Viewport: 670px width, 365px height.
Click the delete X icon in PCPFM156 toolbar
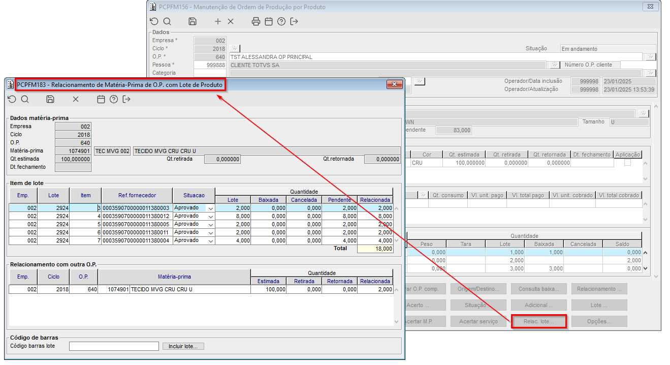pos(231,21)
